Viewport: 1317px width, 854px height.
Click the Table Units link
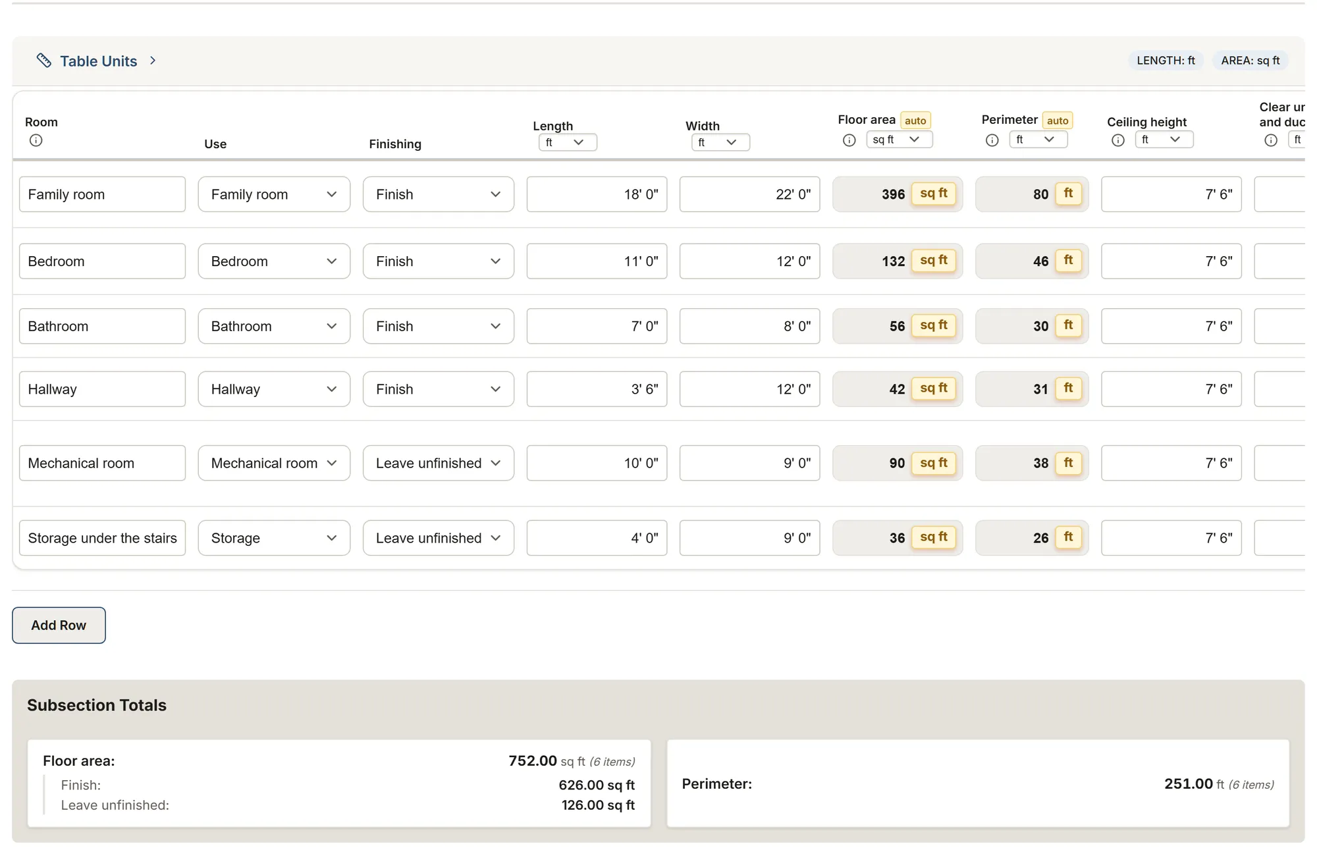click(99, 61)
